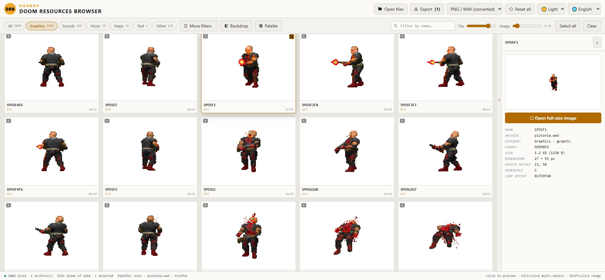Screen dimensions: 605x280
Task: Click the '100% local' status indicator
Action: [15, 276]
